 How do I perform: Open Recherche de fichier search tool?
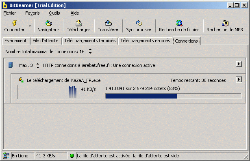tap(179, 26)
